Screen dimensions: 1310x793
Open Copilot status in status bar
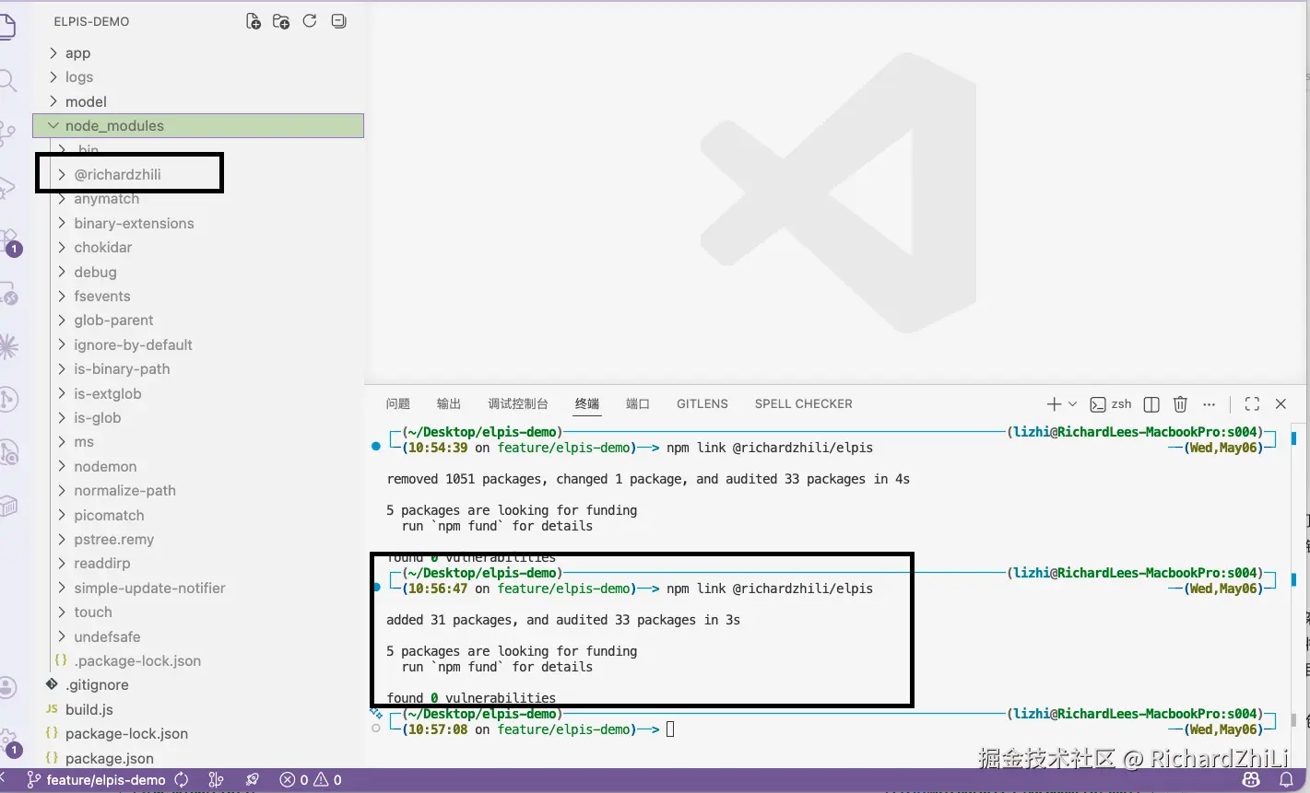click(1251, 780)
